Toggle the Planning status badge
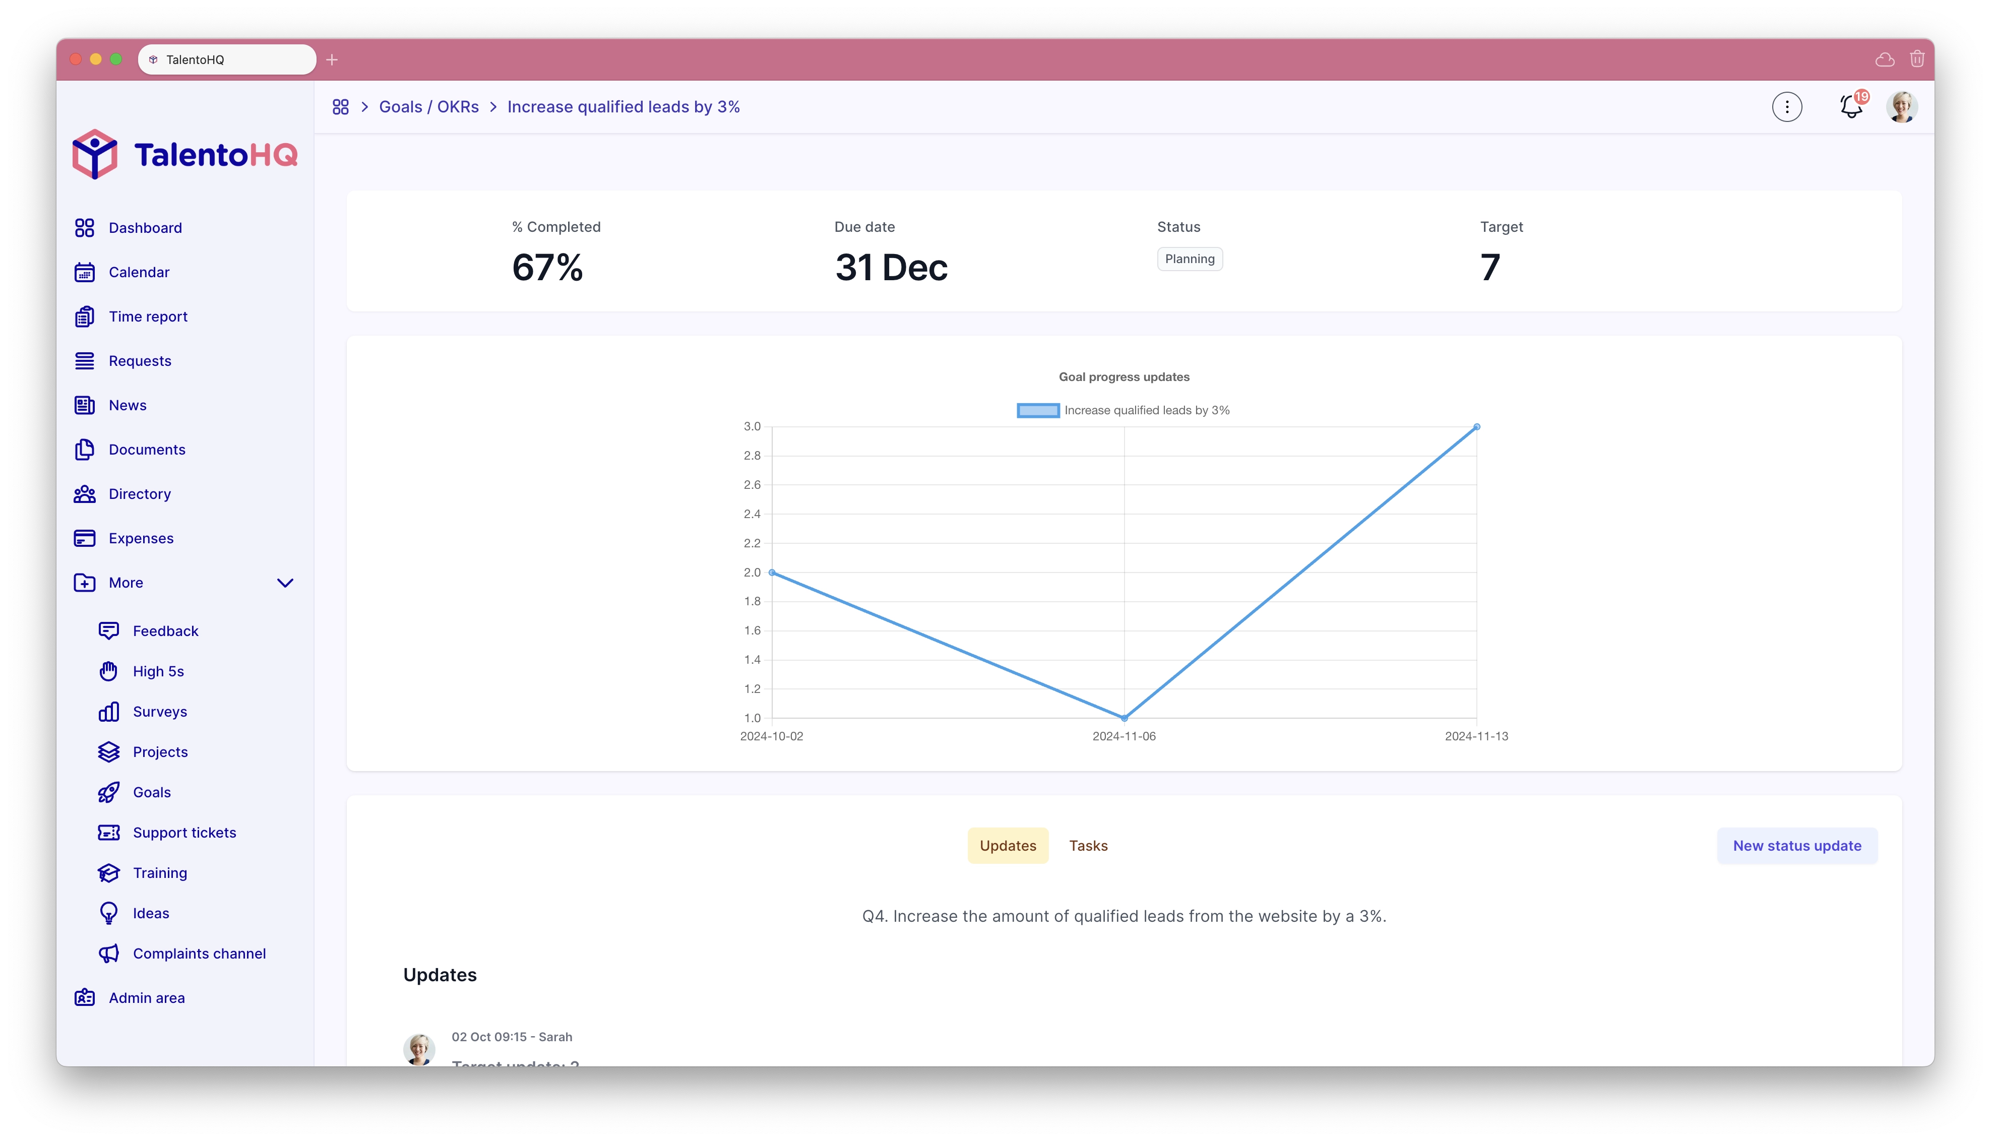1991x1141 pixels. [1189, 258]
